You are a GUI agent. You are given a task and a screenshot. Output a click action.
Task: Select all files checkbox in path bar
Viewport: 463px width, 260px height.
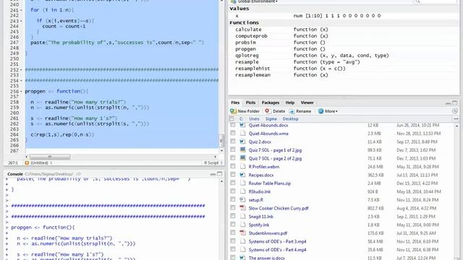click(231, 118)
